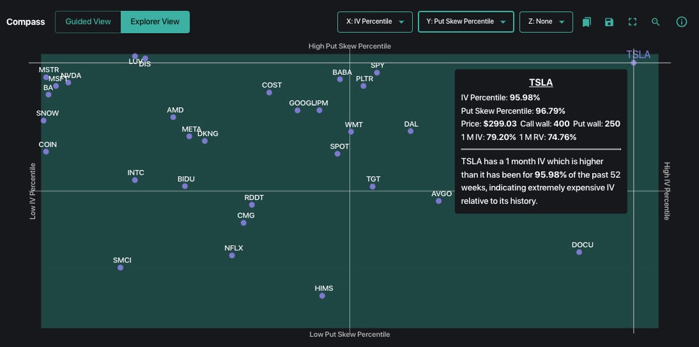Open the X: IV Percentile dropdown

click(375, 22)
